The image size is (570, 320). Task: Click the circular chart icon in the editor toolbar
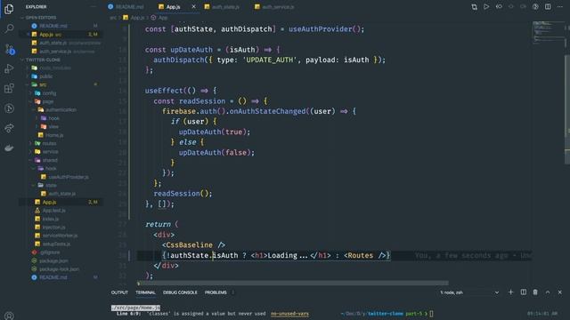pyautogui.click(x=535, y=6)
